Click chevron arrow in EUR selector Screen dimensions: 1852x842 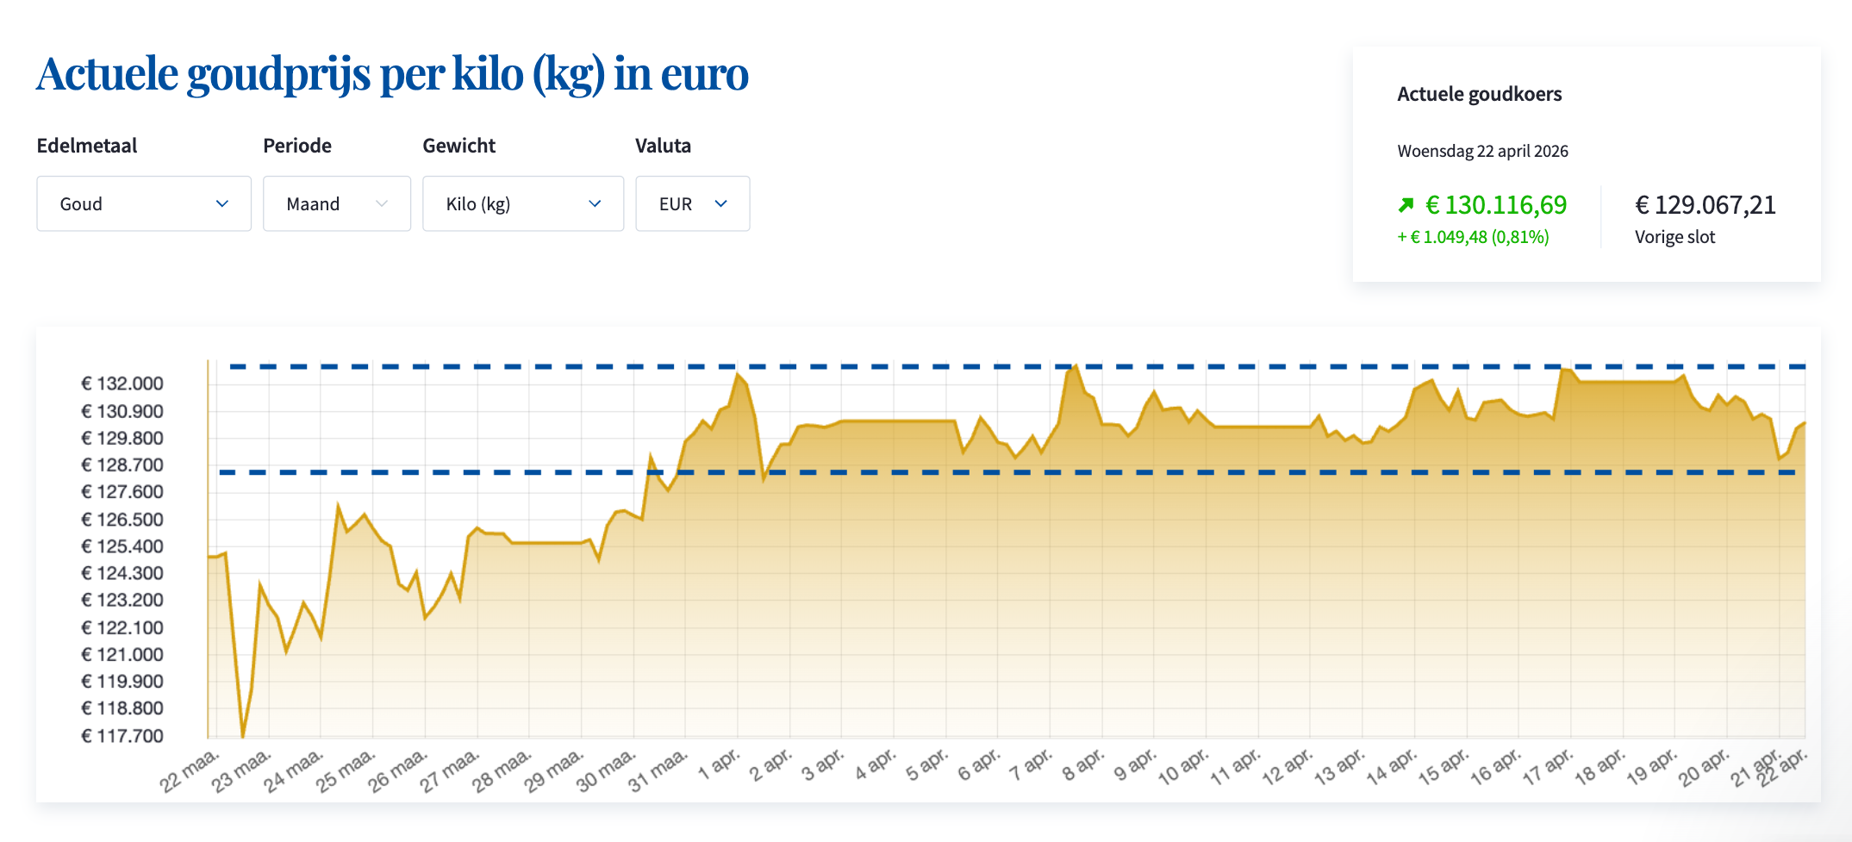point(721,203)
